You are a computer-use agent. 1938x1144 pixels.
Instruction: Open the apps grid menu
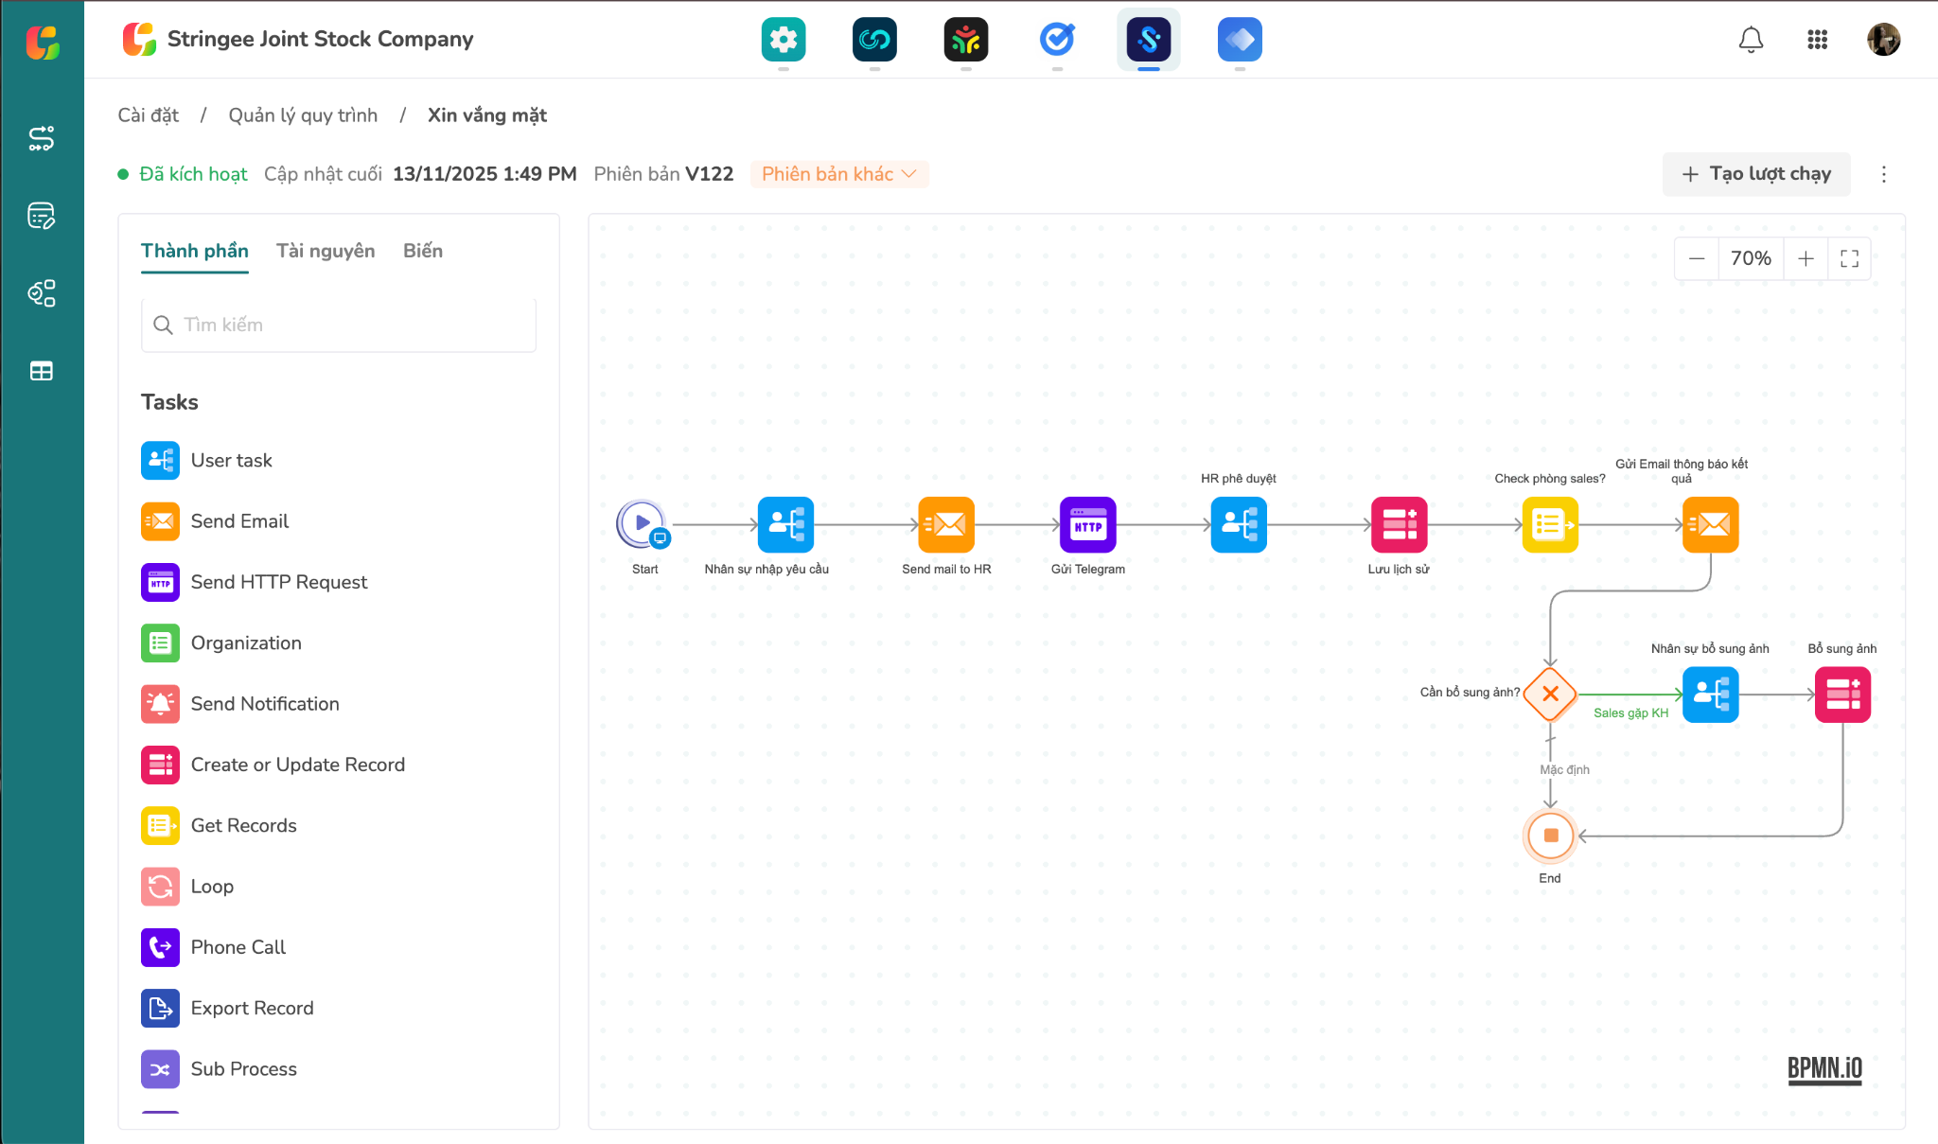[x=1817, y=40]
